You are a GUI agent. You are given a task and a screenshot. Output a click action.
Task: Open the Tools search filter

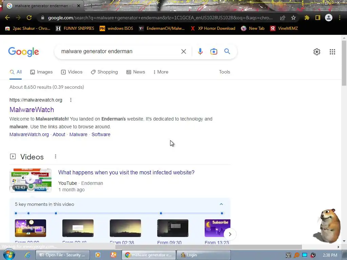[225, 72]
